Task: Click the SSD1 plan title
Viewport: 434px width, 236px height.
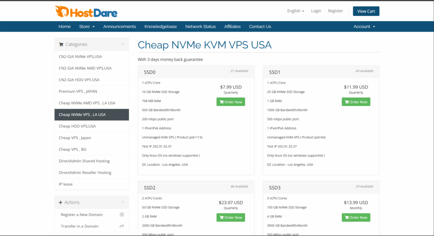Action: 275,72
